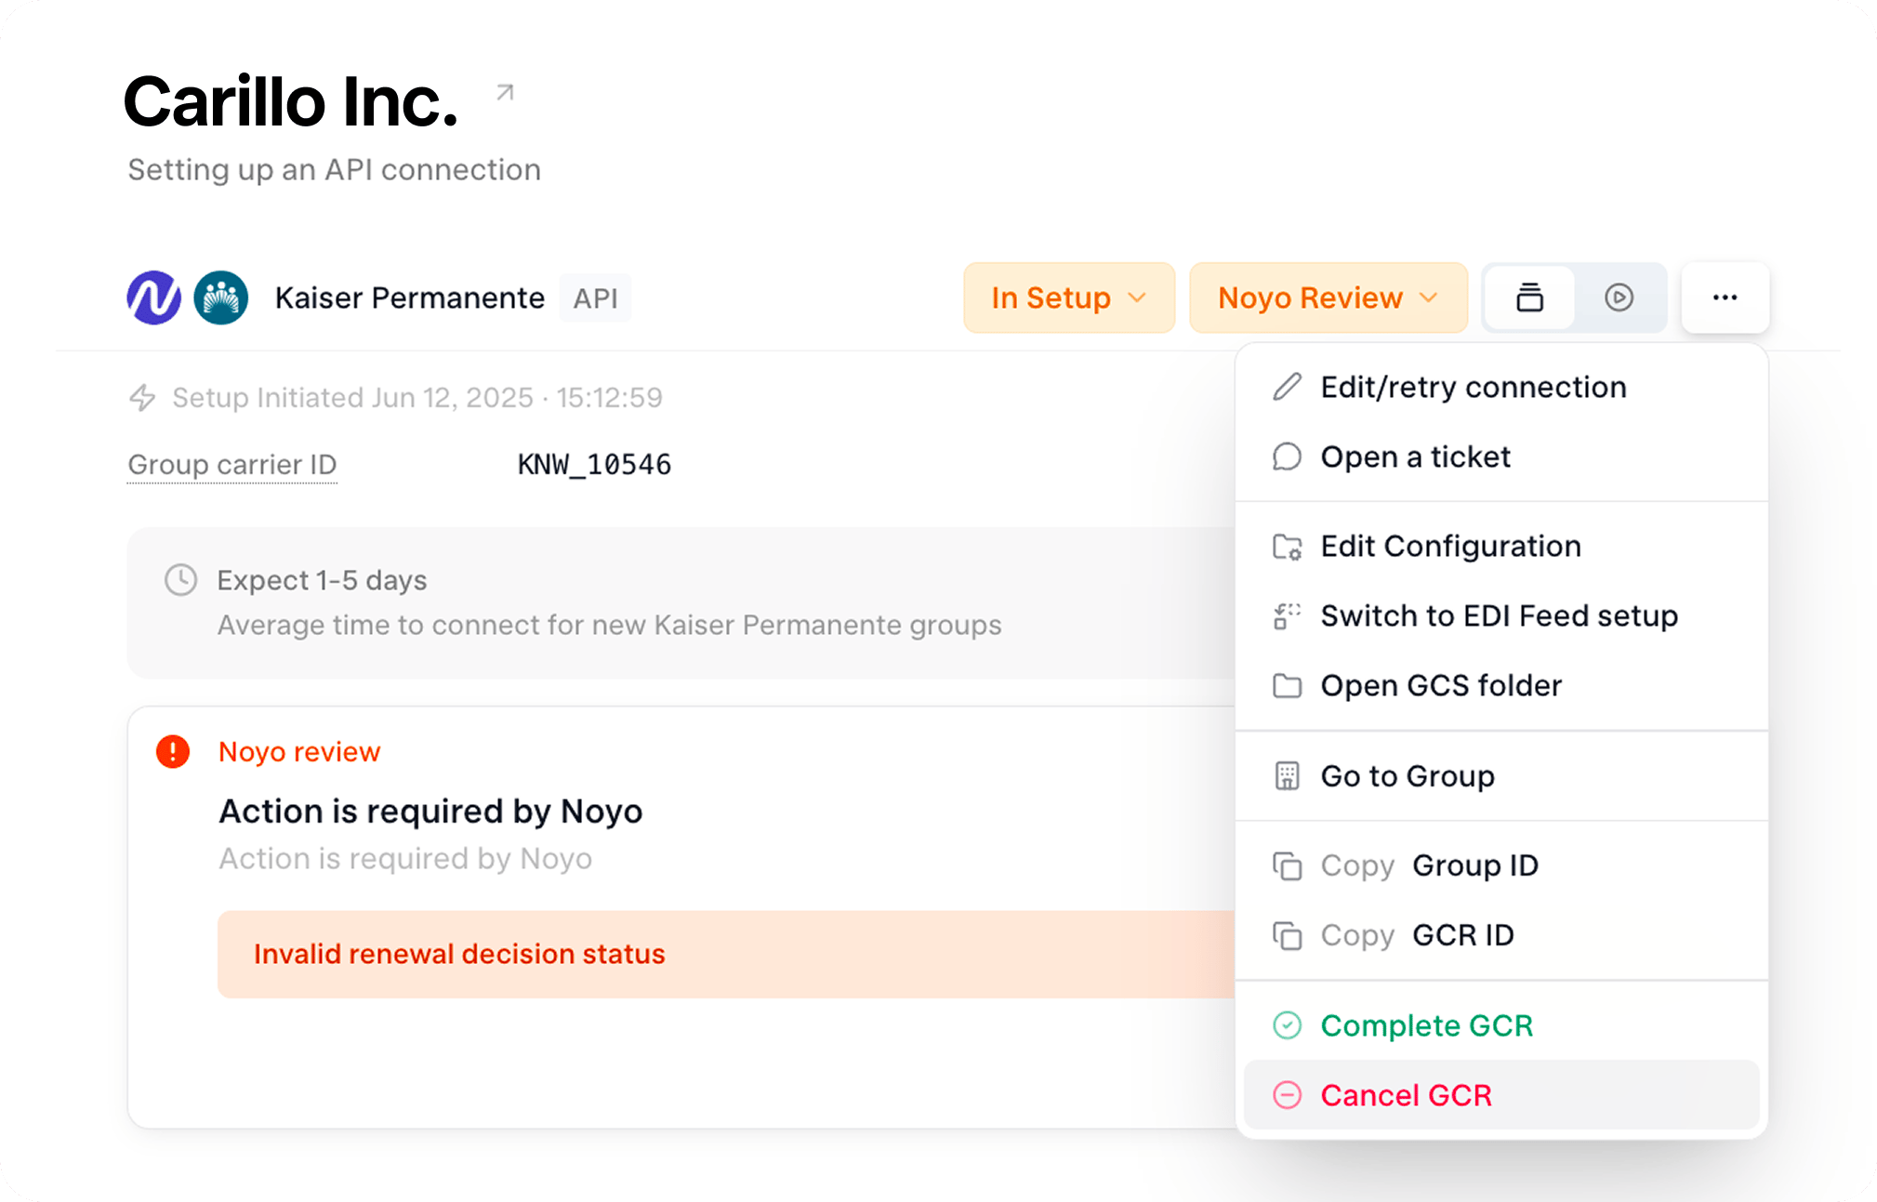Copy the Group ID from the menu
1877x1202 pixels.
point(1501,865)
